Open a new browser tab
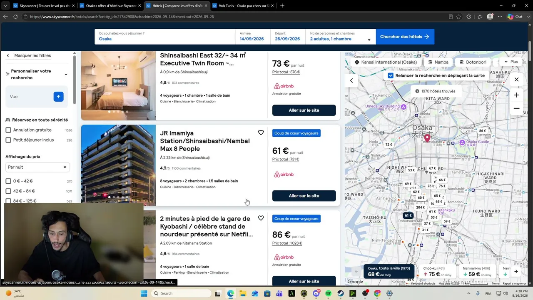 [x=282, y=5]
